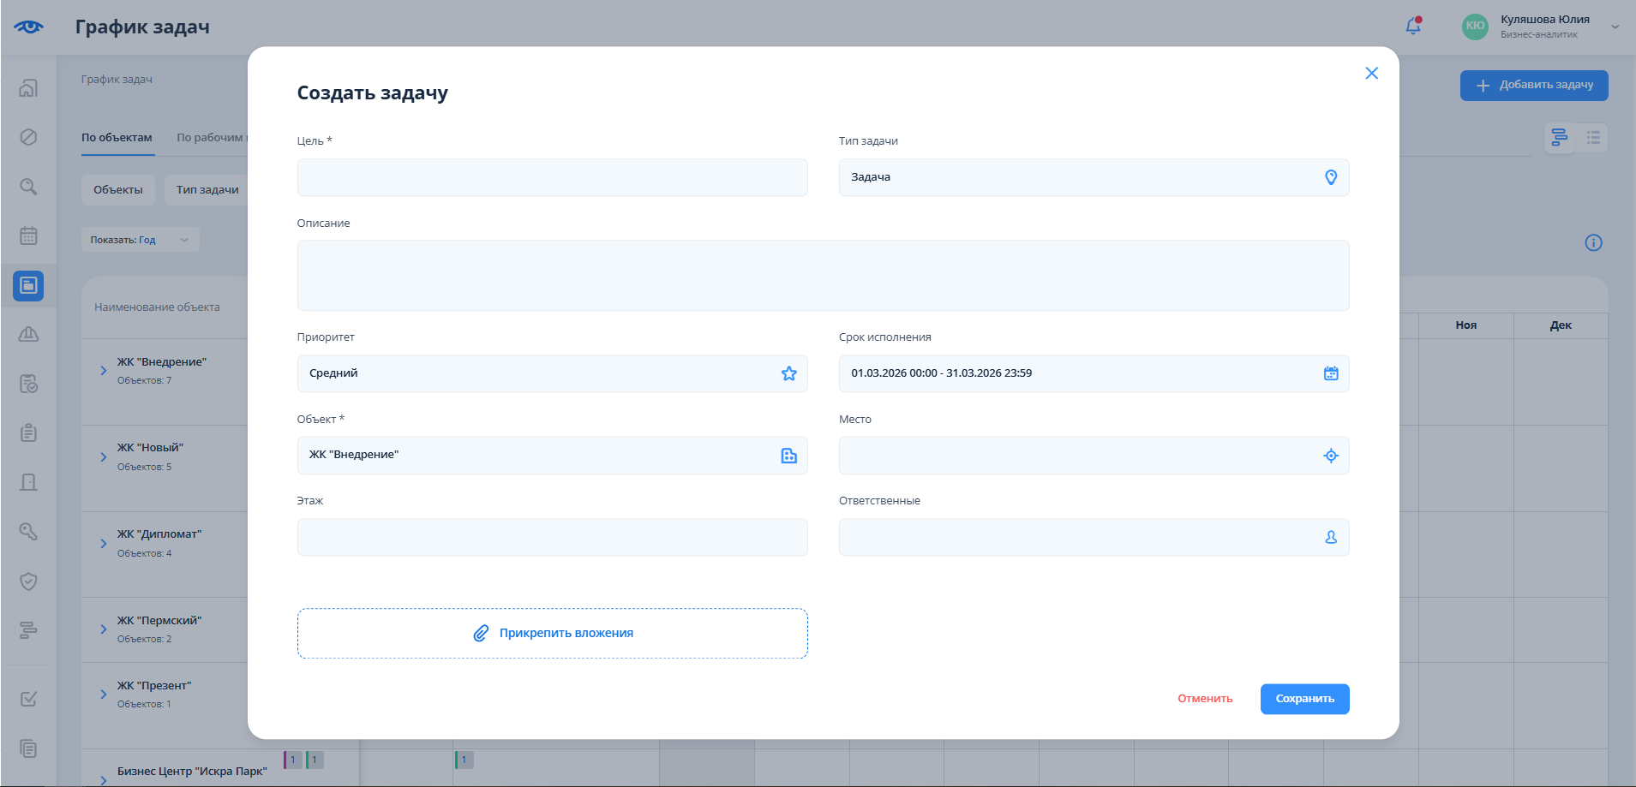Expand ЖК "Новый" tree row
The width and height of the screenshot is (1636, 787).
(104, 457)
